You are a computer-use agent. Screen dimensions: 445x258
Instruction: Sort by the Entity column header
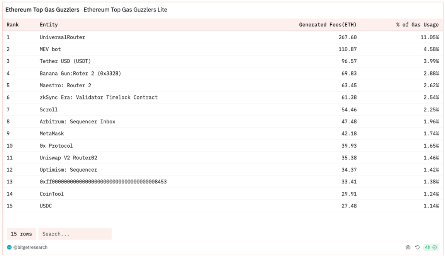49,25
